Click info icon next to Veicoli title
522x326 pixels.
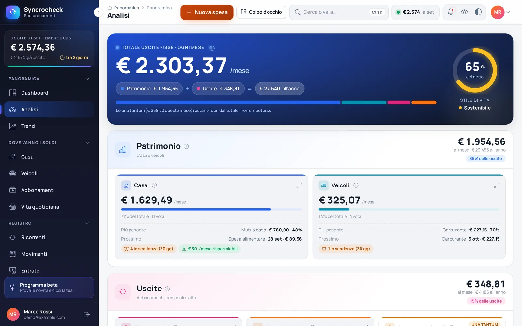(x=356, y=185)
